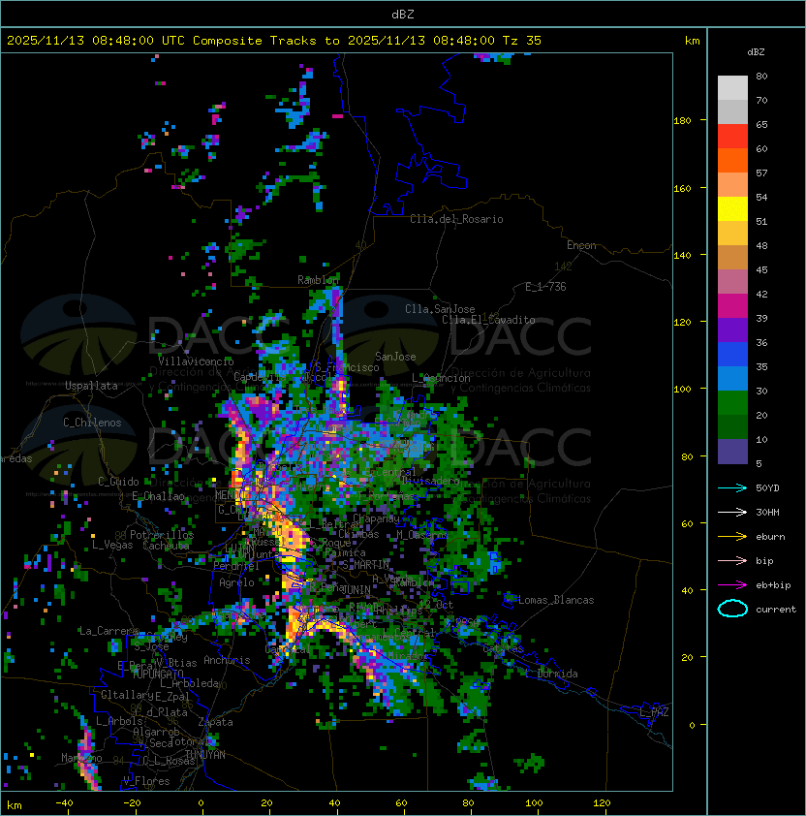This screenshot has height=816, width=806.
Task: Click the -40 horizontal axis value
Action: 64,803
